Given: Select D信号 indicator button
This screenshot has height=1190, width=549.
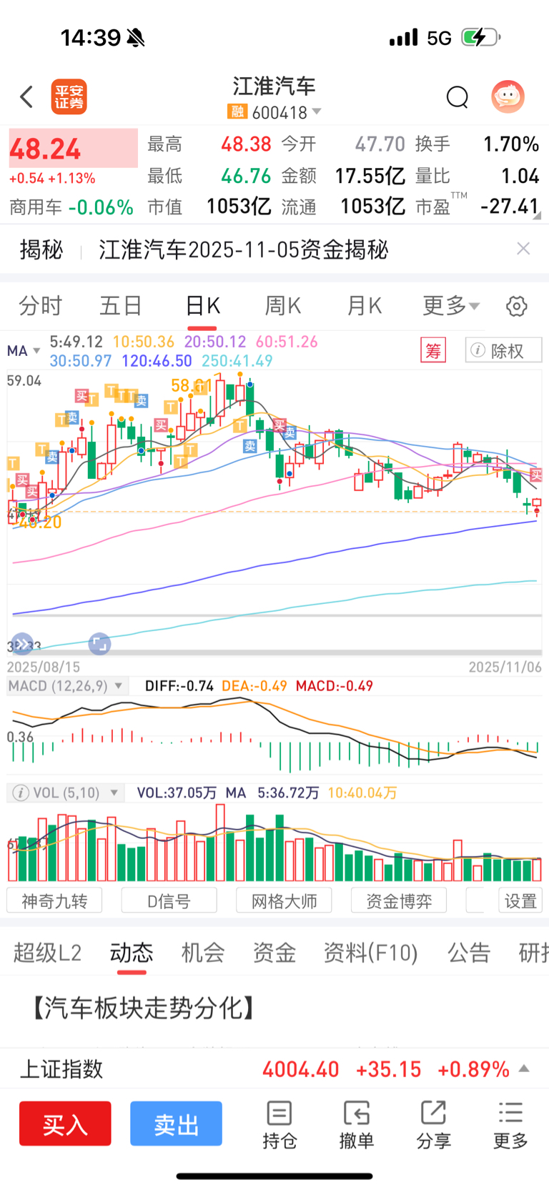Looking at the screenshot, I should pos(169,901).
